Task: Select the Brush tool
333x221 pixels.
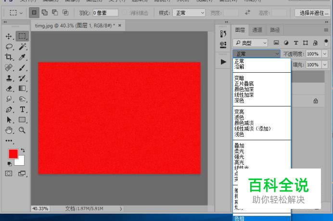Action: (x=22, y=67)
